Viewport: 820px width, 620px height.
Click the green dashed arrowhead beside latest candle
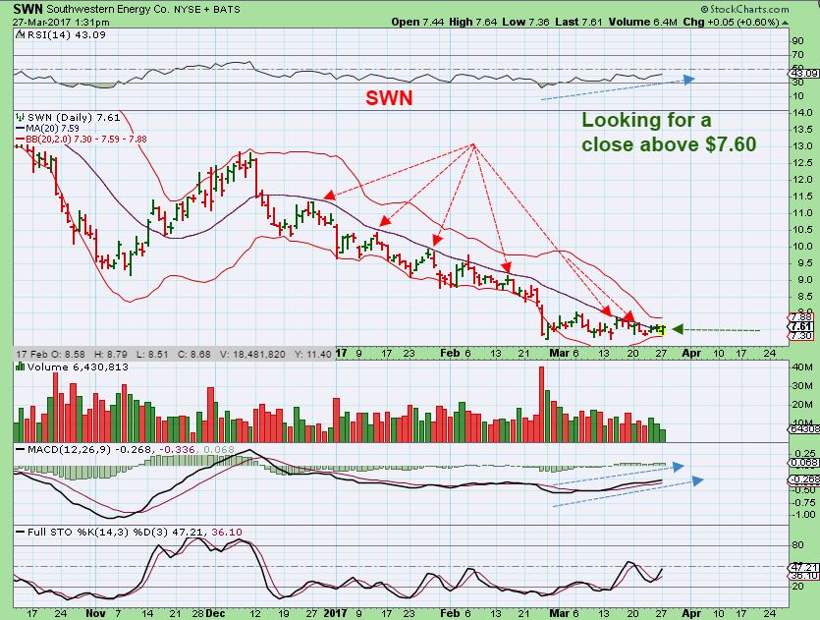point(677,329)
